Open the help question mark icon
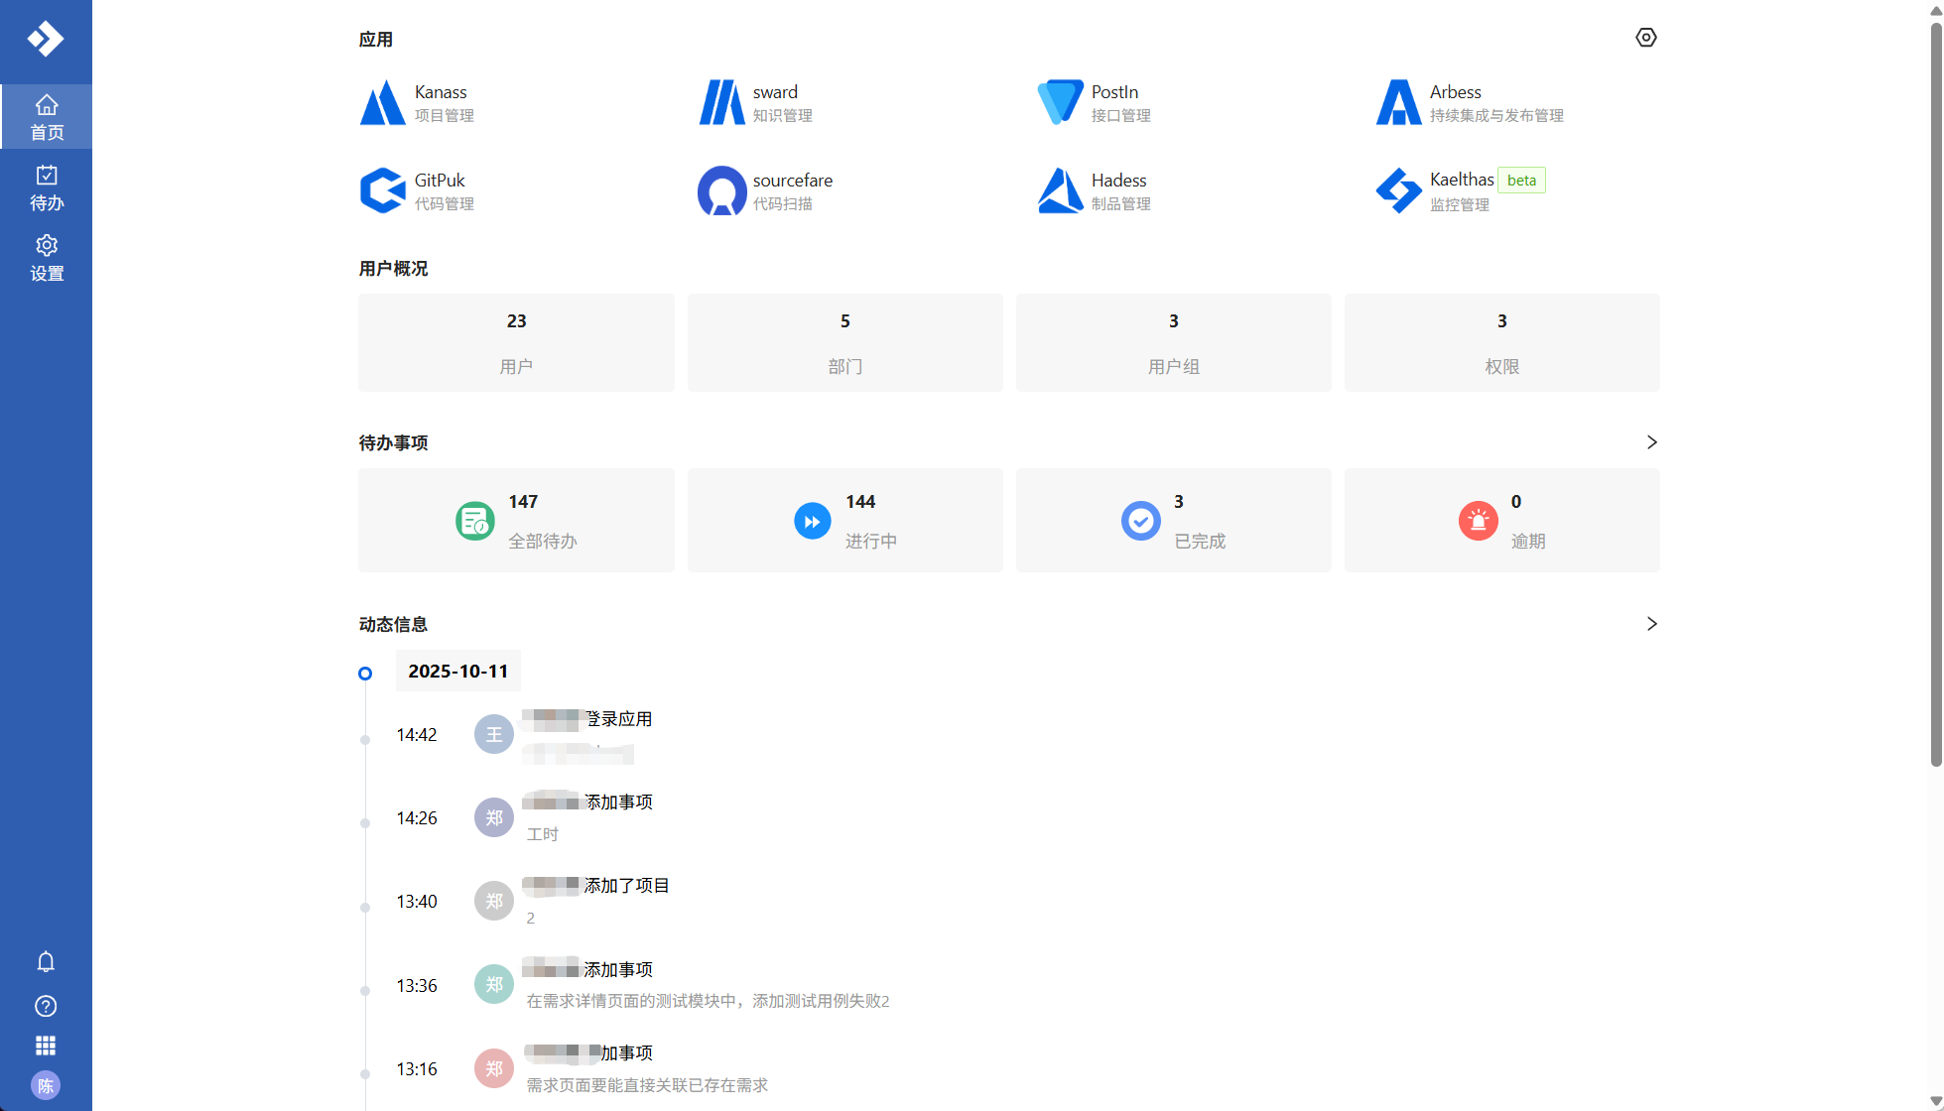 point(46,1006)
